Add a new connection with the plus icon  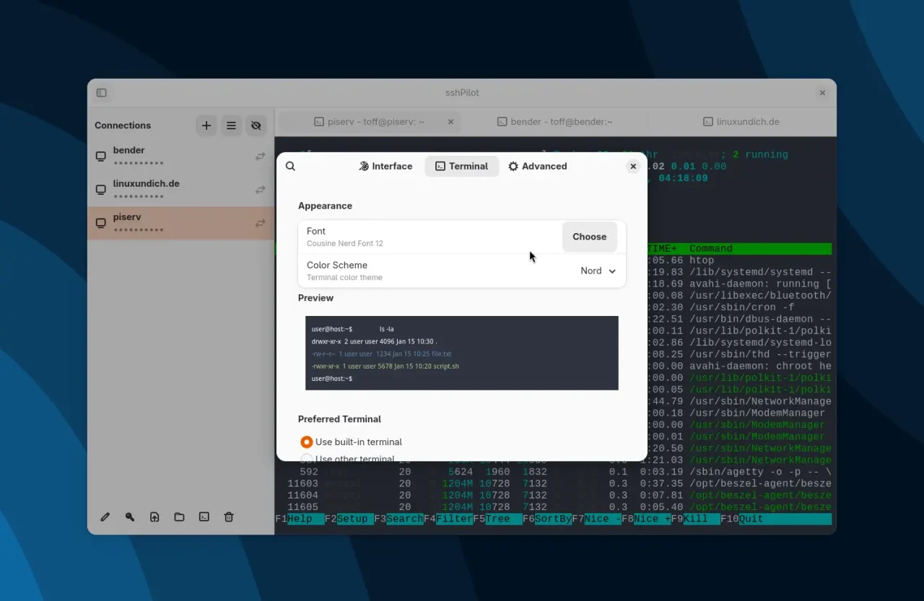(x=206, y=125)
